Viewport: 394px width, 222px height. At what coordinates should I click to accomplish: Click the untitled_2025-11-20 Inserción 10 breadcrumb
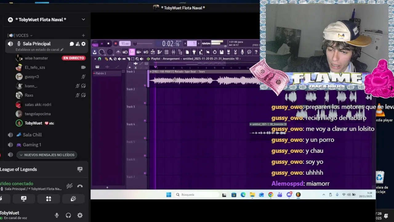point(211,59)
